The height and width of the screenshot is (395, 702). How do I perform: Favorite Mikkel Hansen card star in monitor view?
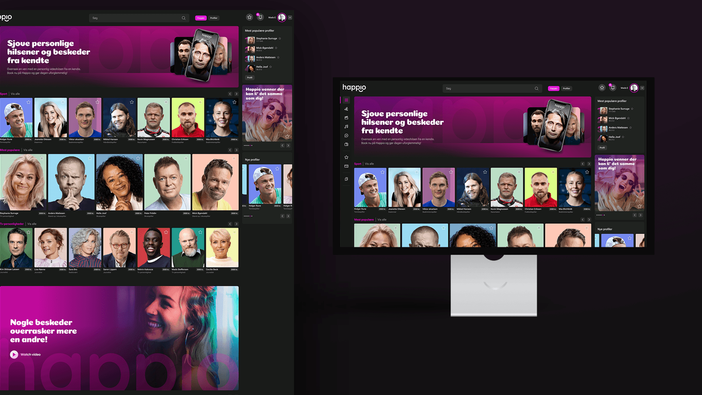click(x=485, y=172)
